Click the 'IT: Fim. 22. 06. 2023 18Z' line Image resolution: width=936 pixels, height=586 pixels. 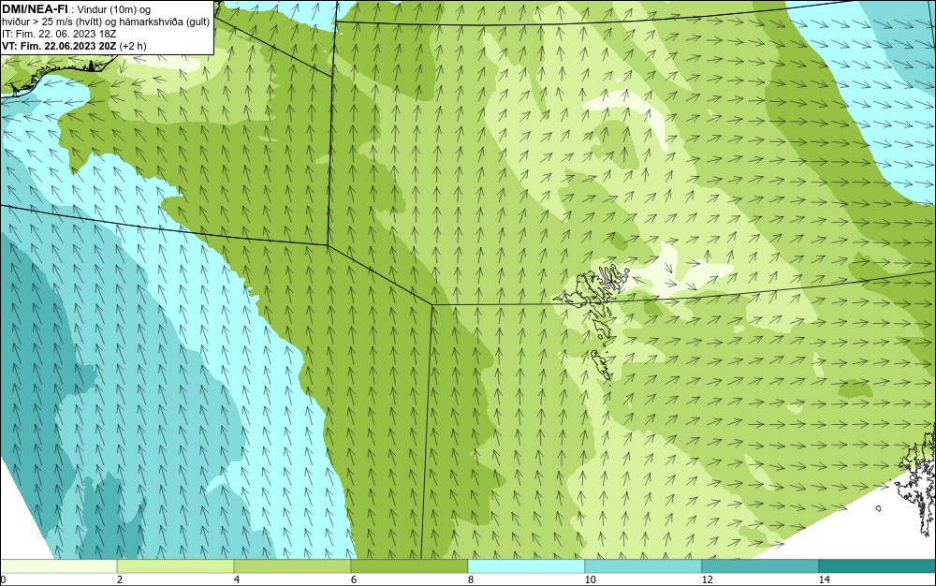click(x=59, y=34)
